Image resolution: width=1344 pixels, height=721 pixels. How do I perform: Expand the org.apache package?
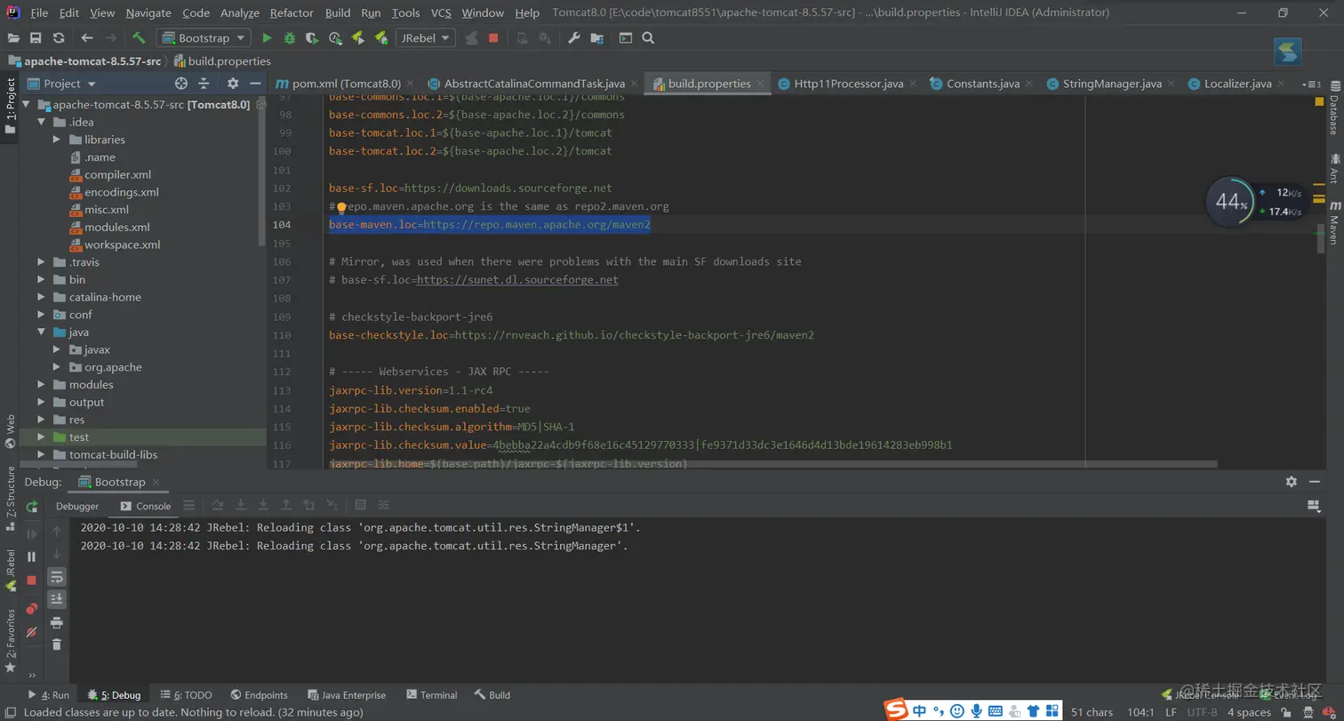point(58,367)
